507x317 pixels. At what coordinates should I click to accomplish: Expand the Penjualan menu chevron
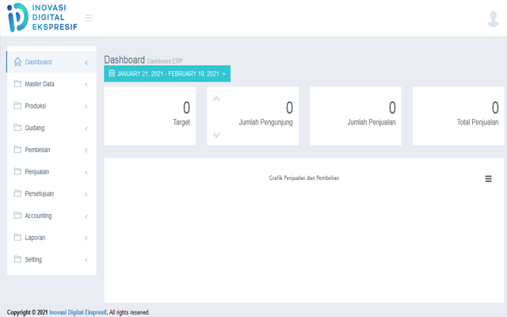(x=86, y=172)
